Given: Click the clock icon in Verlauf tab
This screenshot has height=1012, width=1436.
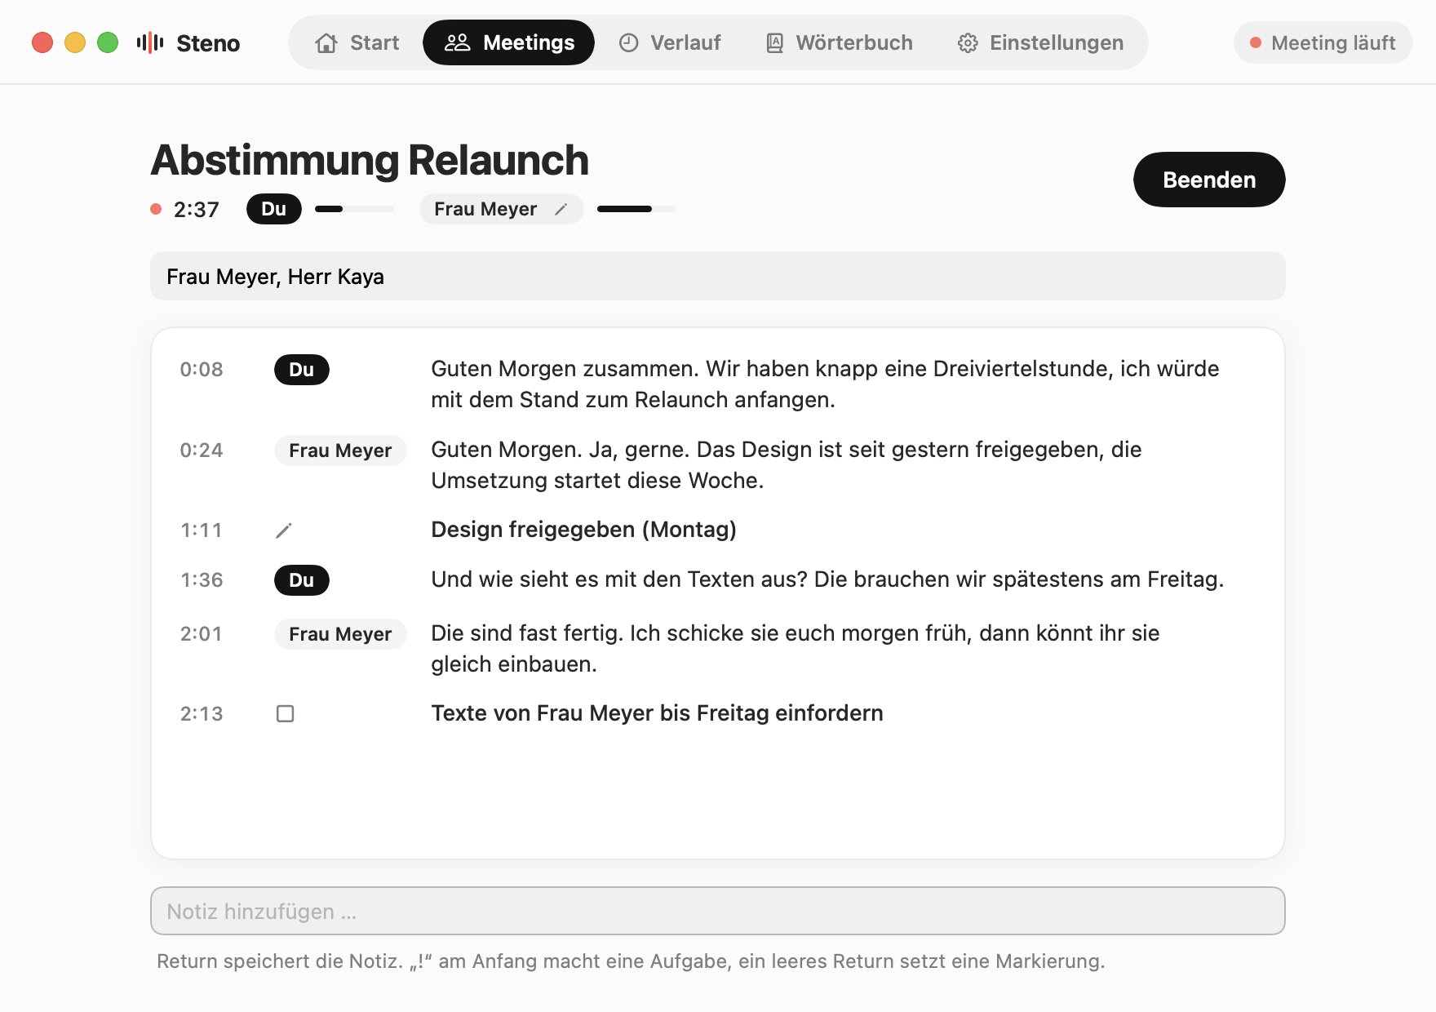Looking at the screenshot, I should tap(628, 42).
